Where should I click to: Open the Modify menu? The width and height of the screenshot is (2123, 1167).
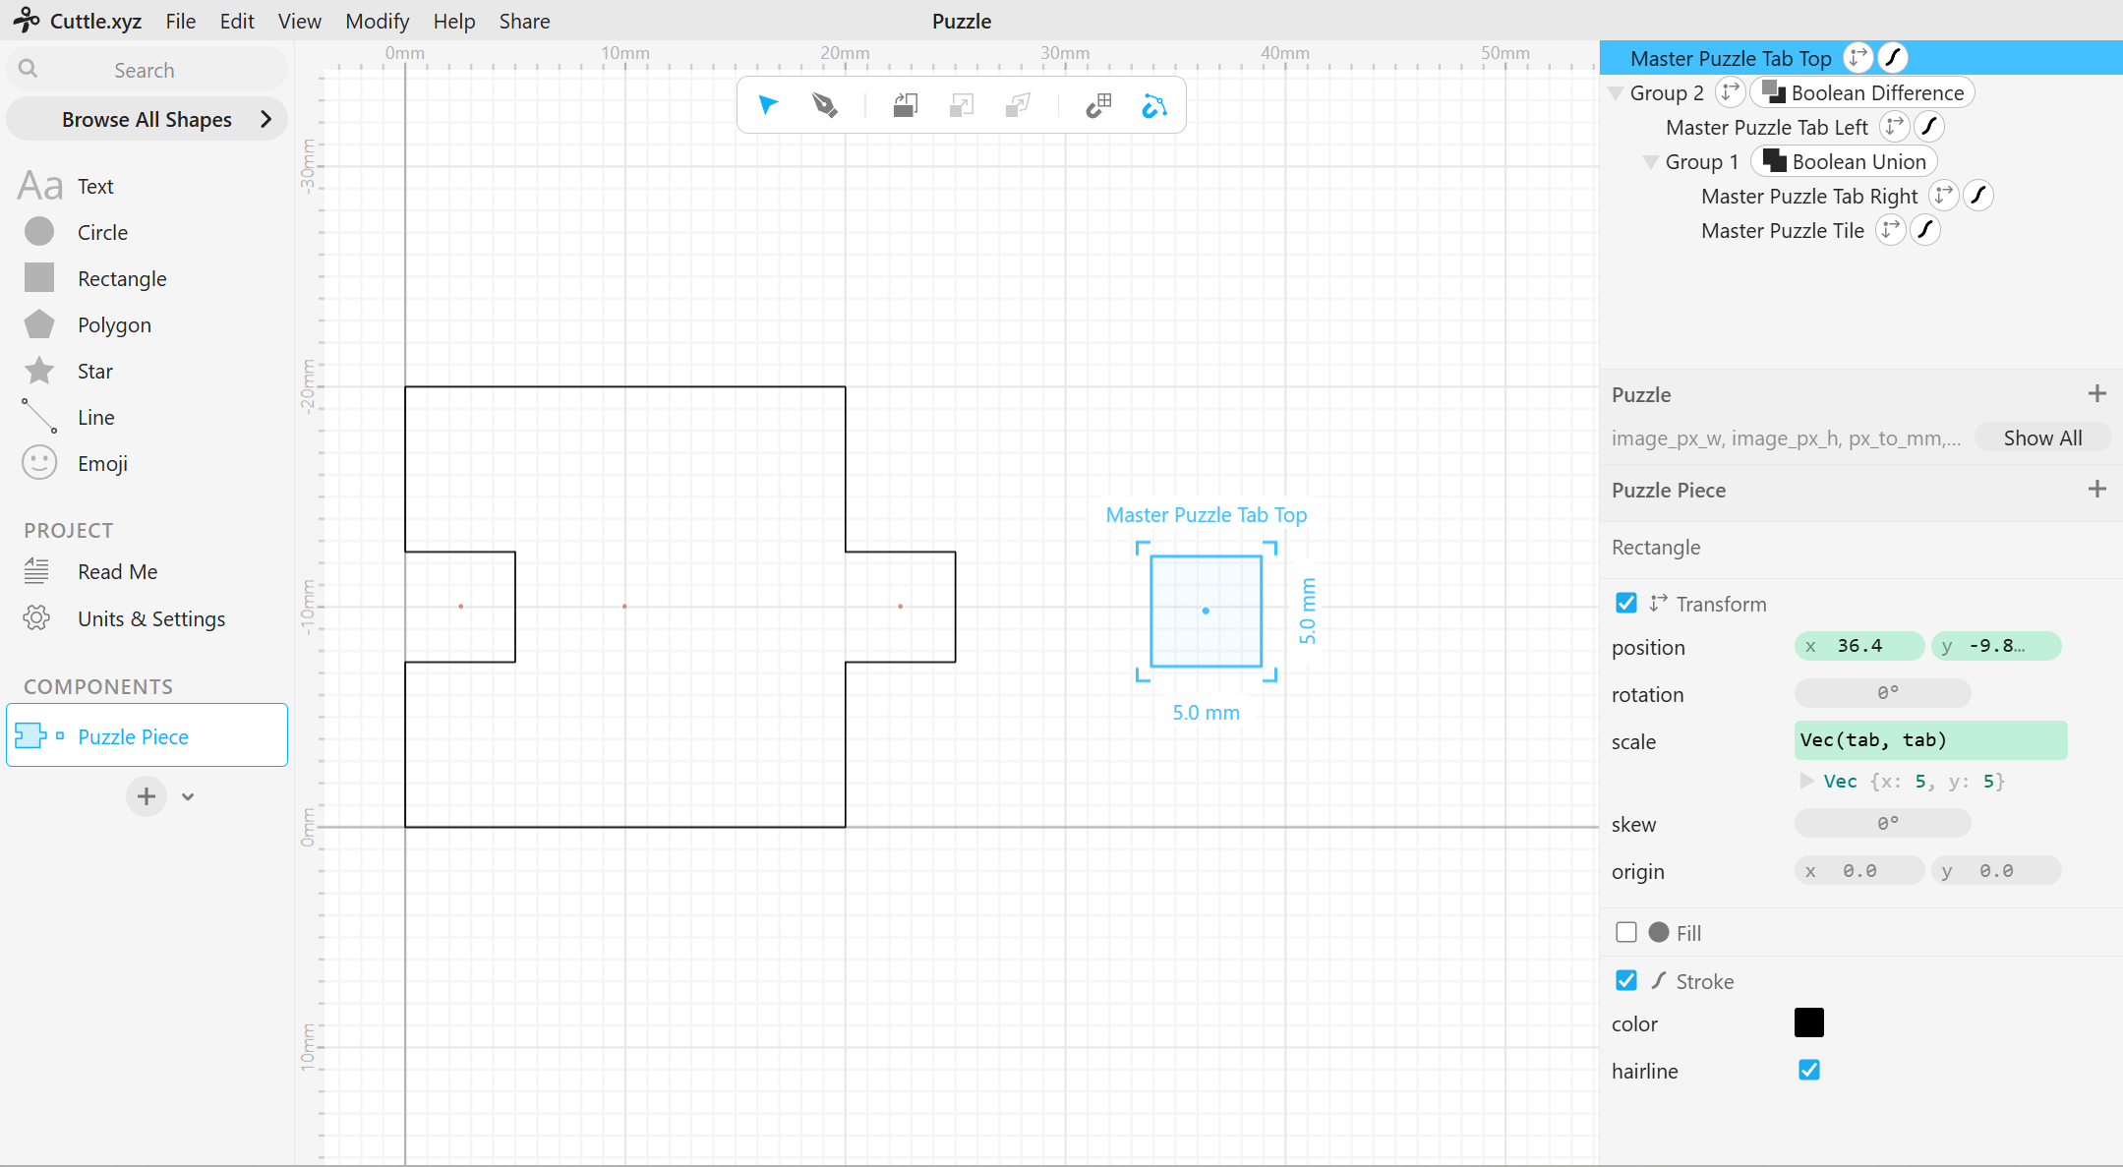coord(377,21)
